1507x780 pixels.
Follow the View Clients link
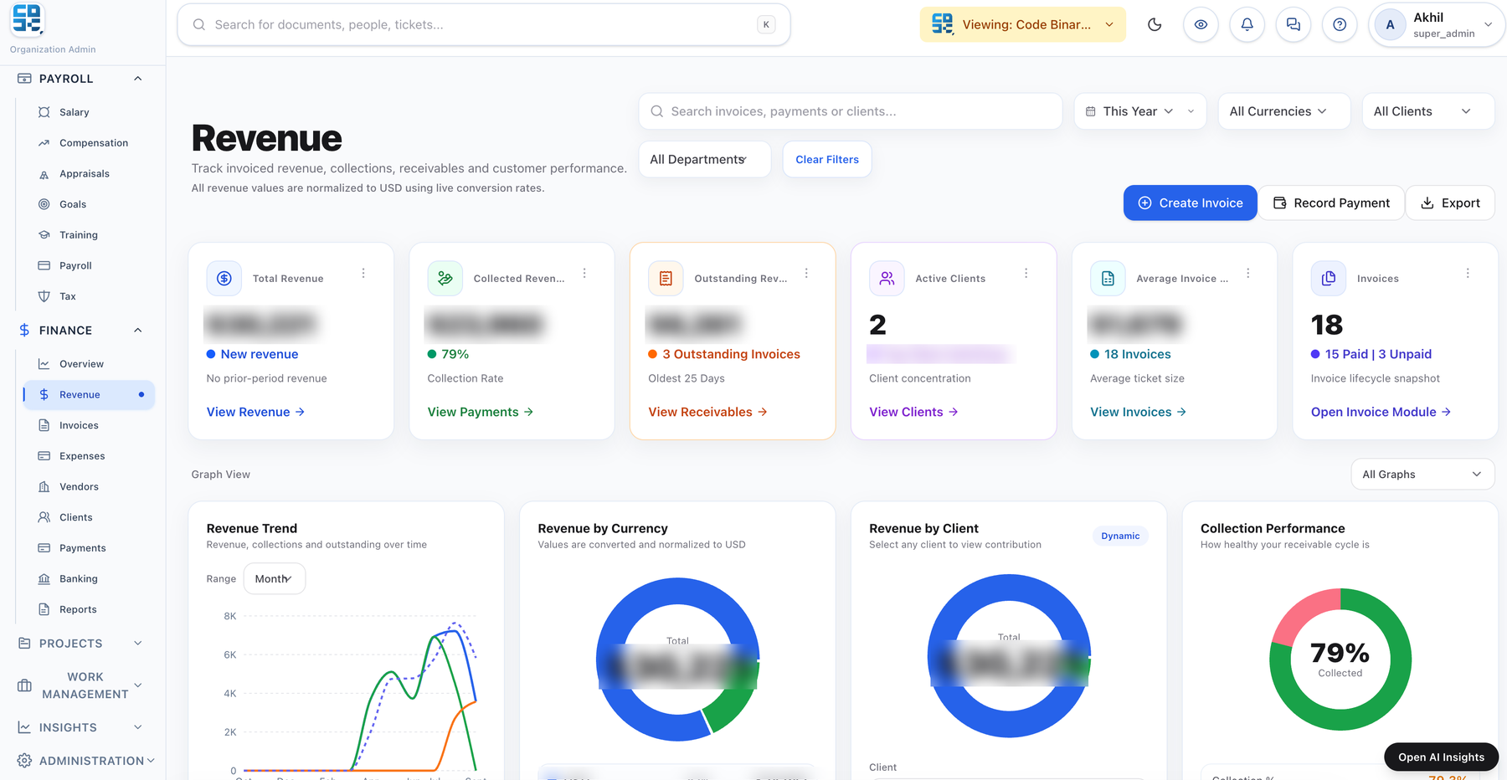pos(913,412)
